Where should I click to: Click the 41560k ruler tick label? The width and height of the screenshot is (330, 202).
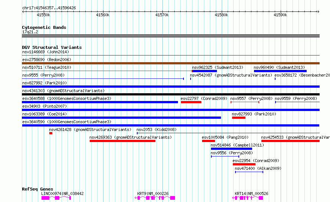[x=103, y=15]
